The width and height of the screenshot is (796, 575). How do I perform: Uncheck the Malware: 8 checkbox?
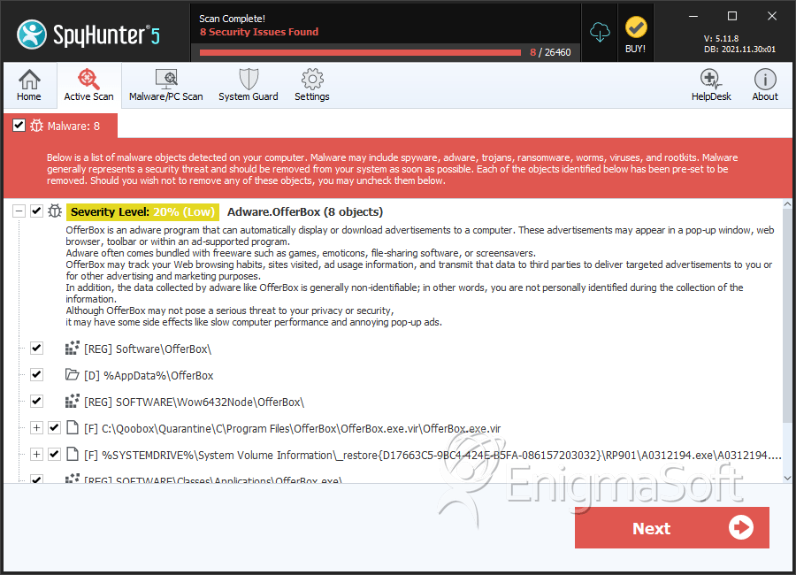click(x=19, y=126)
